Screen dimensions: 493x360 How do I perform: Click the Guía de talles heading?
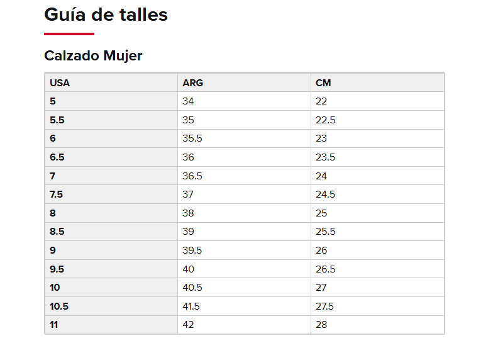[106, 15]
